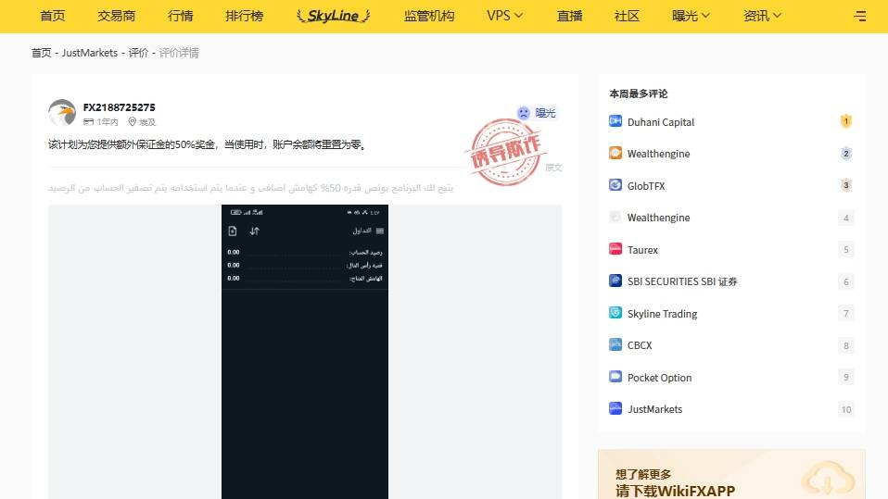Screen dimensions: 888x499
Task: Open the 排行榜 menu item
Action: pyautogui.click(x=244, y=16)
